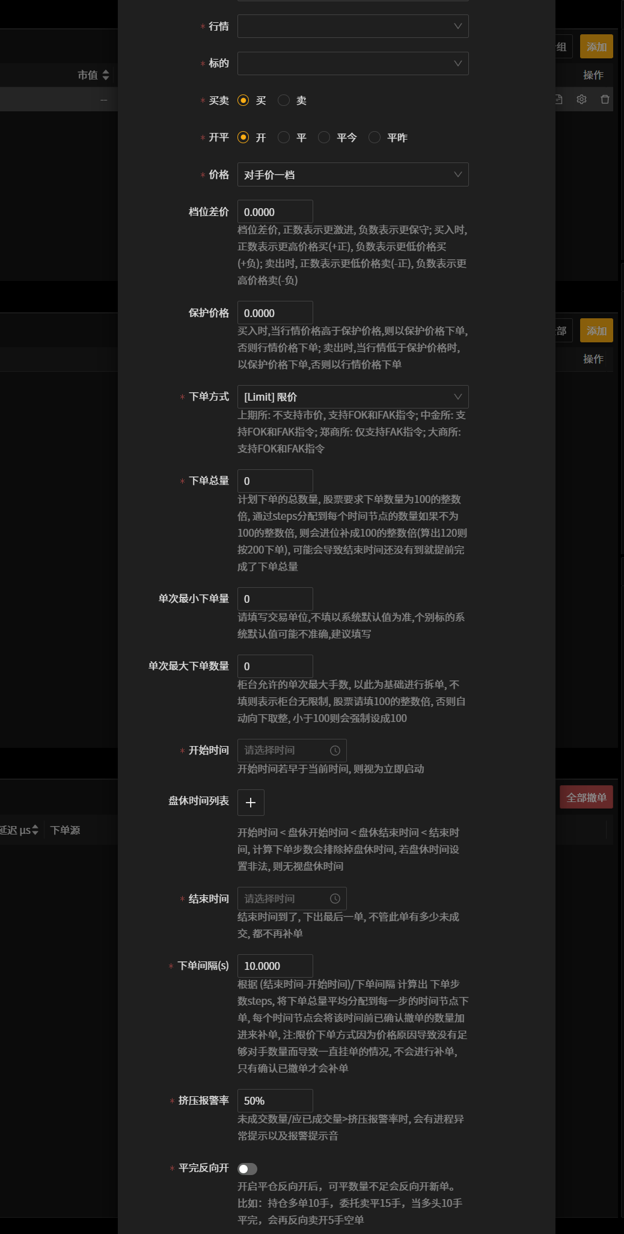Click the second 添加 button in background

[x=596, y=331]
